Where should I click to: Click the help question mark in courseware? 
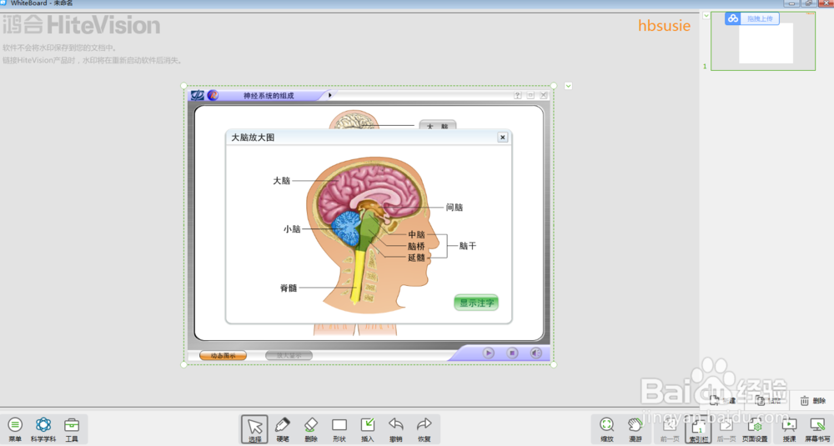518,95
